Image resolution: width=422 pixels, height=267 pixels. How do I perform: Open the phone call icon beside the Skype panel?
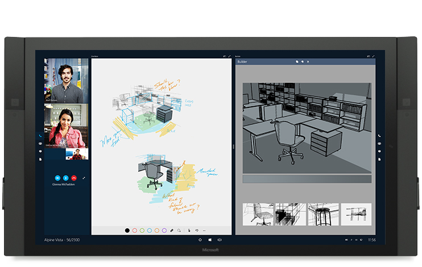(40, 136)
